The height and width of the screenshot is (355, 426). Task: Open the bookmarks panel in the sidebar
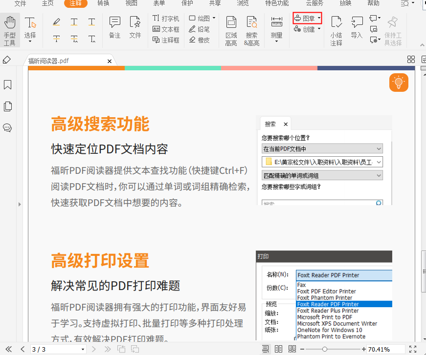pyautogui.click(x=7, y=85)
